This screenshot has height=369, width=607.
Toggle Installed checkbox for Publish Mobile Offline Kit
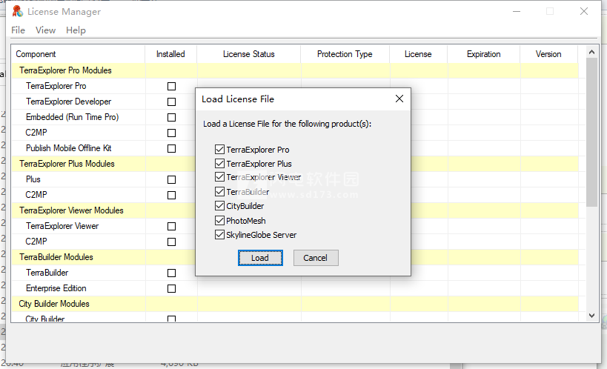pos(171,149)
